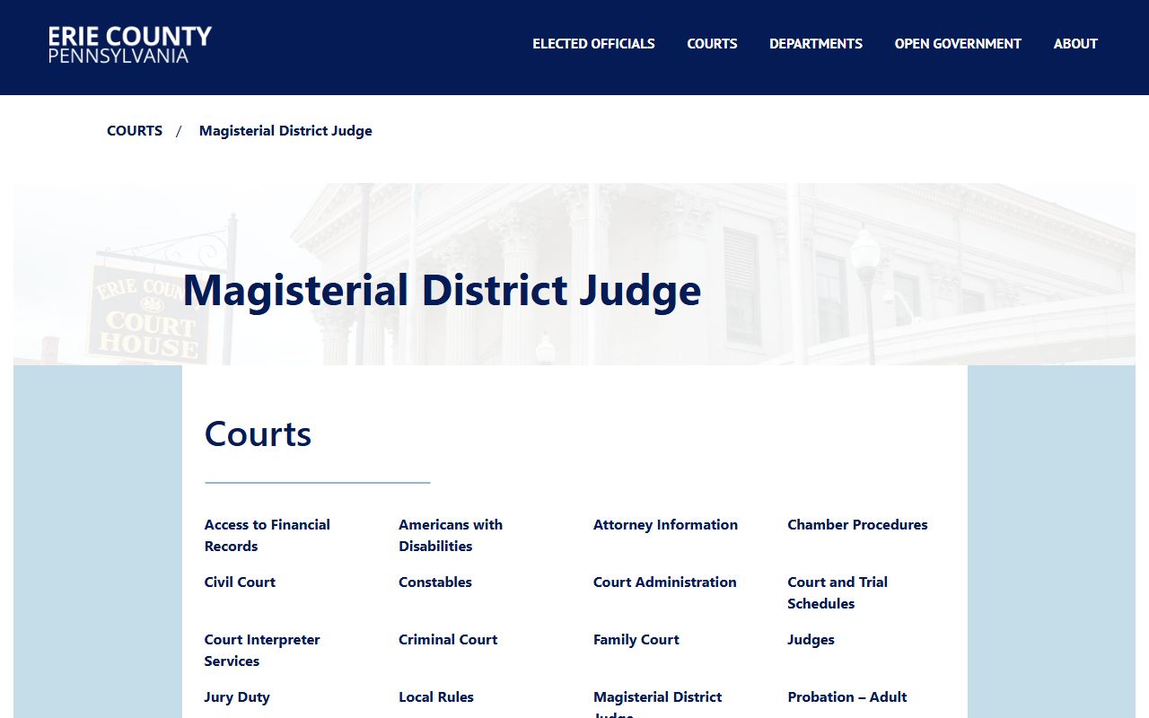
Task: Open Court Interpreter Services link
Action: 262,651
